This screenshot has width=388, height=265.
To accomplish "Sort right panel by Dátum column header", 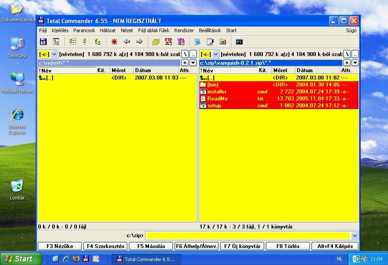I will click(x=317, y=70).
